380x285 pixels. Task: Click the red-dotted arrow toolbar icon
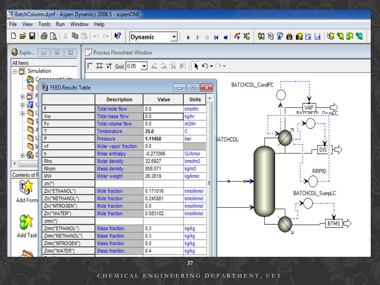237,36
